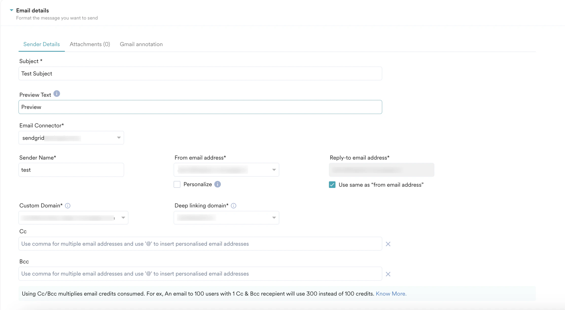This screenshot has width=565, height=310.
Task: Select the Sender Details tab
Action: [42, 44]
